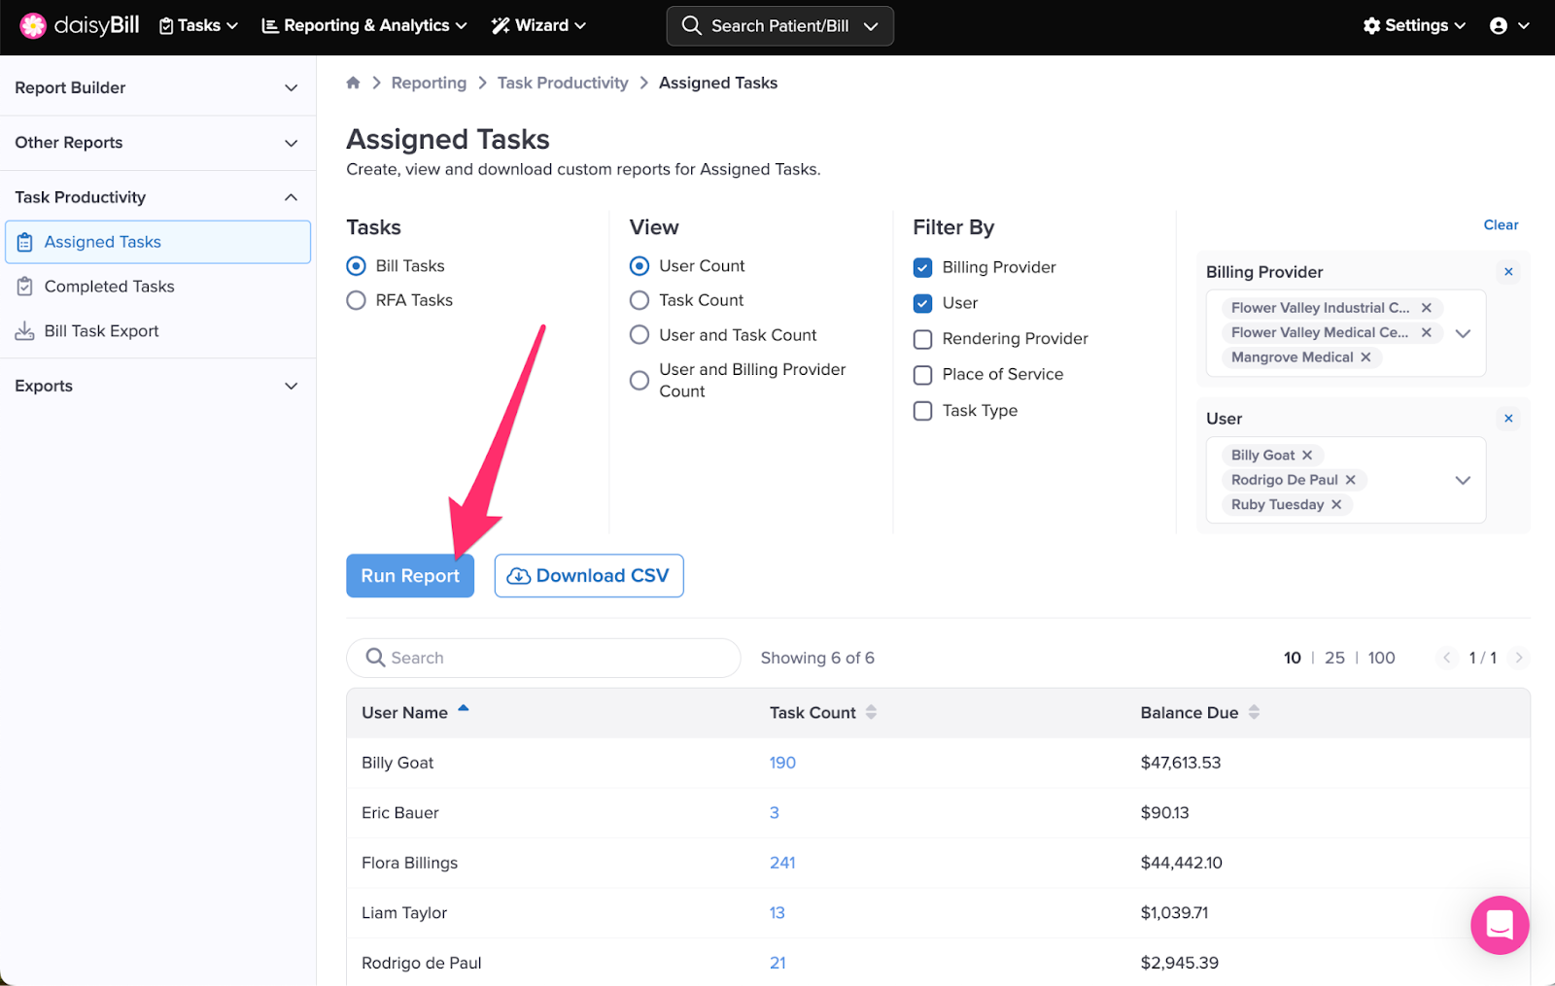
Task: Select User and Task Count view
Action: tap(639, 335)
